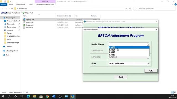This screenshot has height=99, width=177.
Task: Click the Pesquisar epsonl5190 search box
Action: 155,9
